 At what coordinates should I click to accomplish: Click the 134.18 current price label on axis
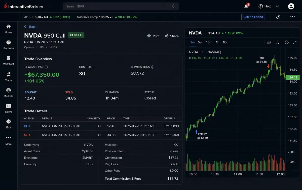point(292,77)
